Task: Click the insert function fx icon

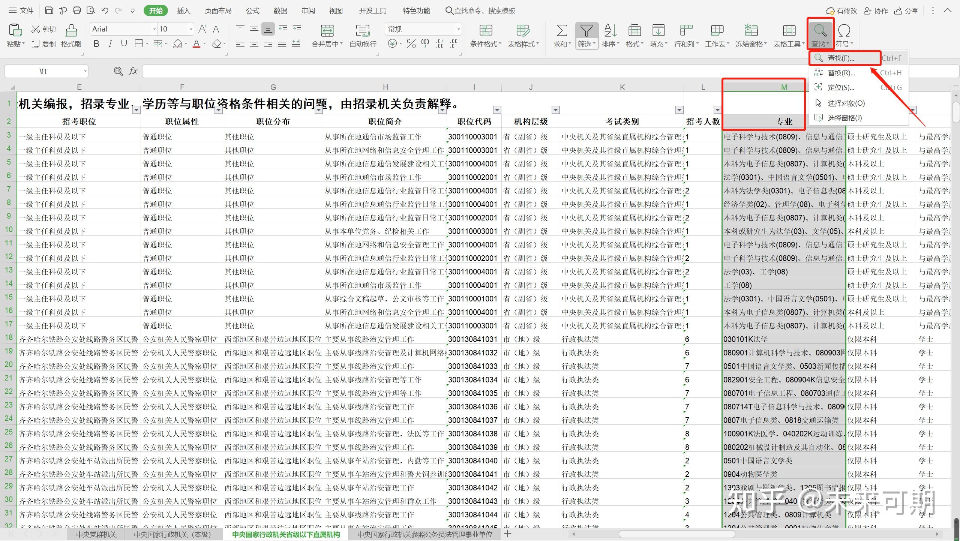Action: tap(133, 71)
